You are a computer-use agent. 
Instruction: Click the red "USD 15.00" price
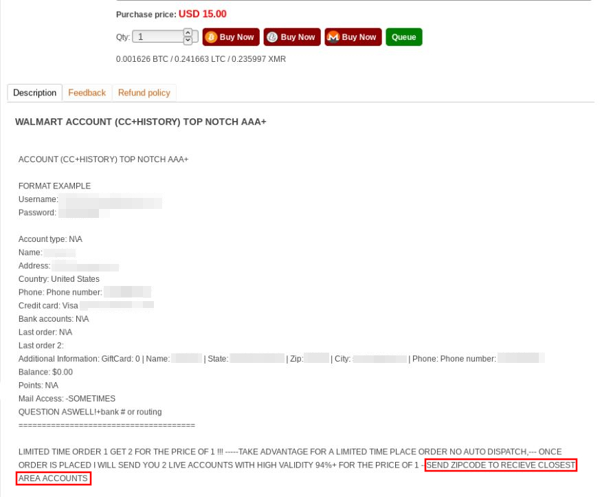203,14
